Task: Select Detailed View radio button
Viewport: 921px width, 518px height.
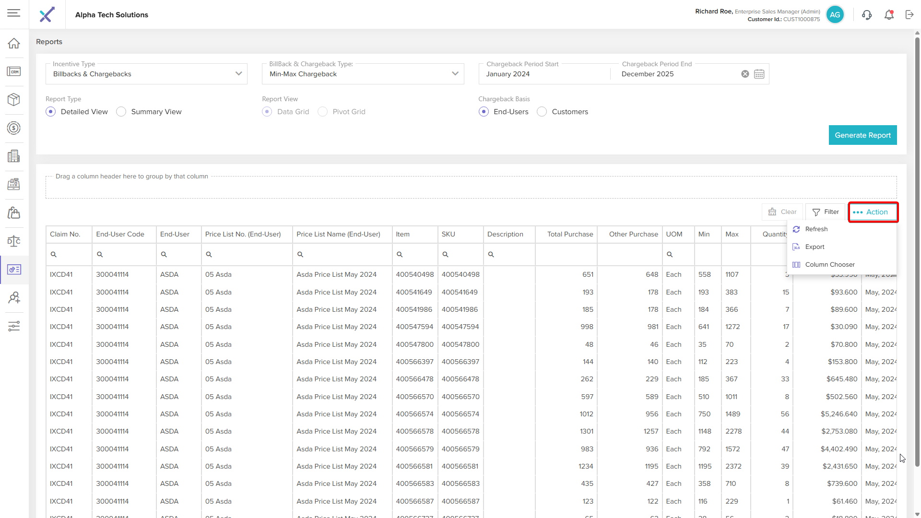Action: 51,112
